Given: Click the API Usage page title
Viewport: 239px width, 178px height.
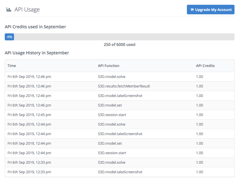Looking at the screenshot, I should (27, 10).
